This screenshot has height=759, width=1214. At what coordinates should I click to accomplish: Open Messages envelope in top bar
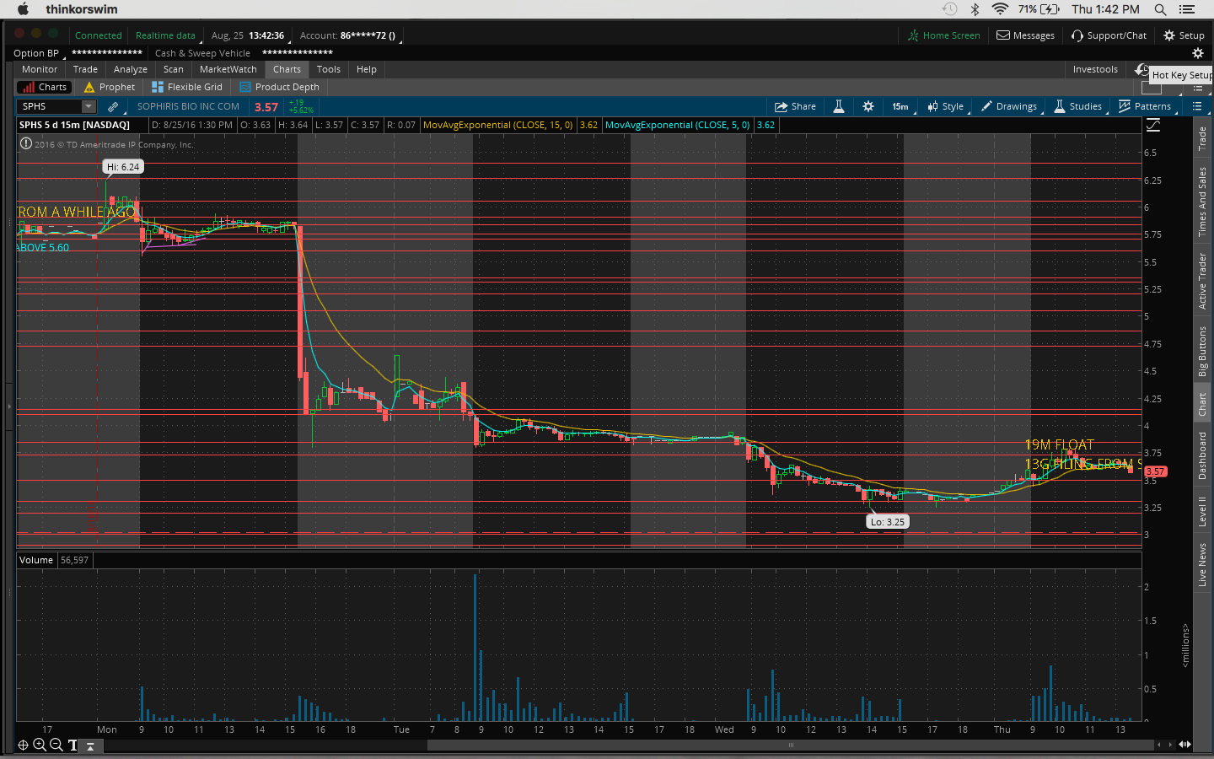1025,35
